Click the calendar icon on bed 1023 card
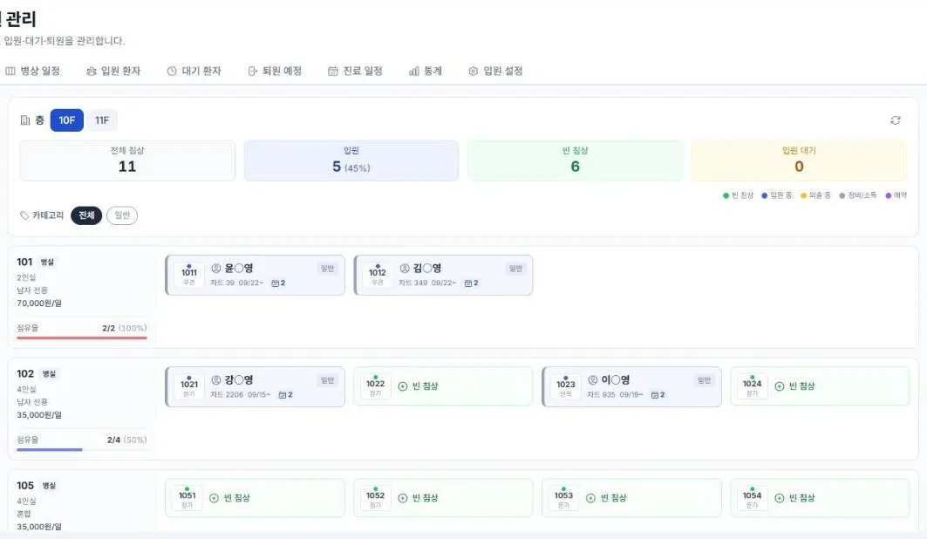 (654, 395)
